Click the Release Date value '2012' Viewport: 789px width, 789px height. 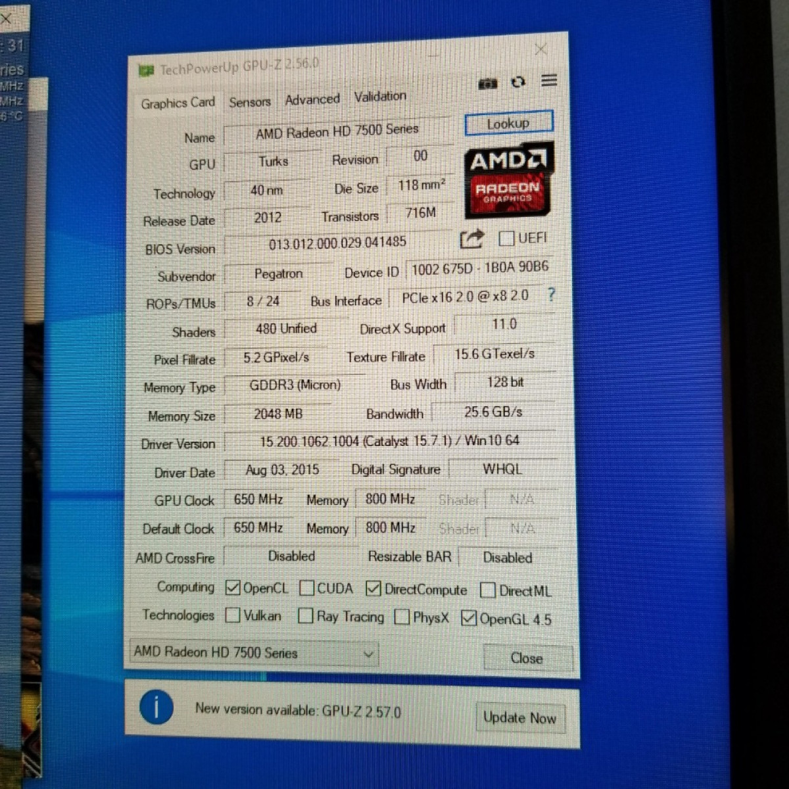(267, 218)
